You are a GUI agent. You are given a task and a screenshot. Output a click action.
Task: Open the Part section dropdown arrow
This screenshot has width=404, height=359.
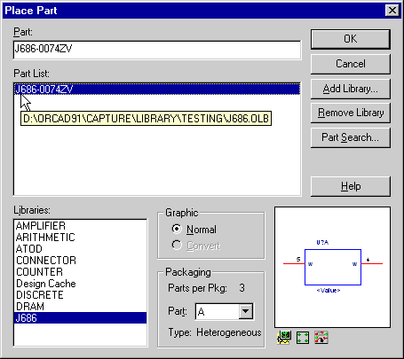tap(246, 311)
